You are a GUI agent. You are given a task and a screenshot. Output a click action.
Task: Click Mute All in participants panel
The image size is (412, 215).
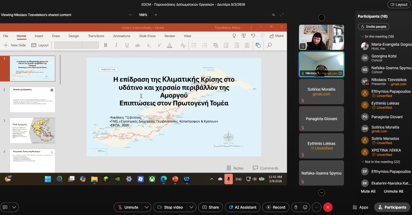point(368,191)
